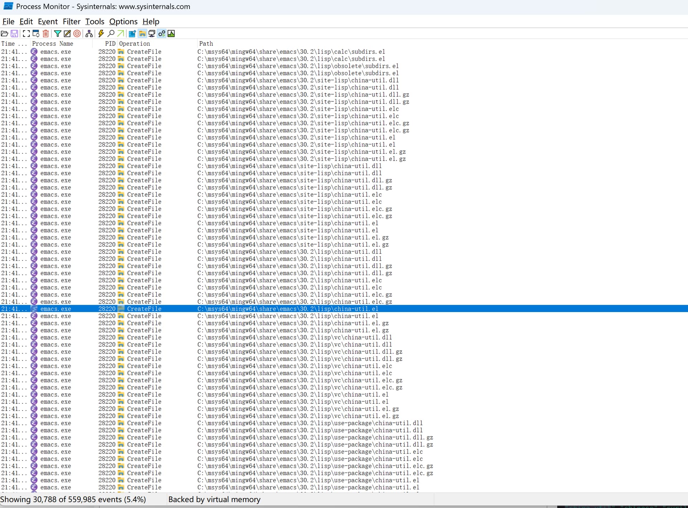Click the Open log file icon
Image resolution: width=688 pixels, height=508 pixels.
[x=5, y=34]
